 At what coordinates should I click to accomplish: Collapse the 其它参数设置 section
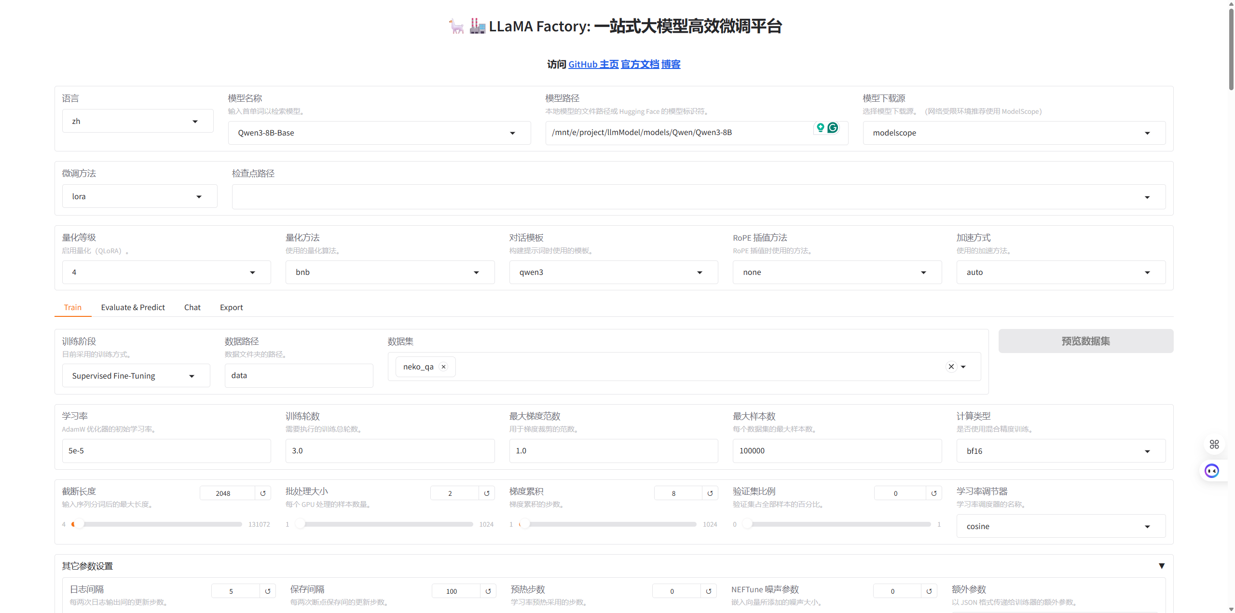point(1162,566)
